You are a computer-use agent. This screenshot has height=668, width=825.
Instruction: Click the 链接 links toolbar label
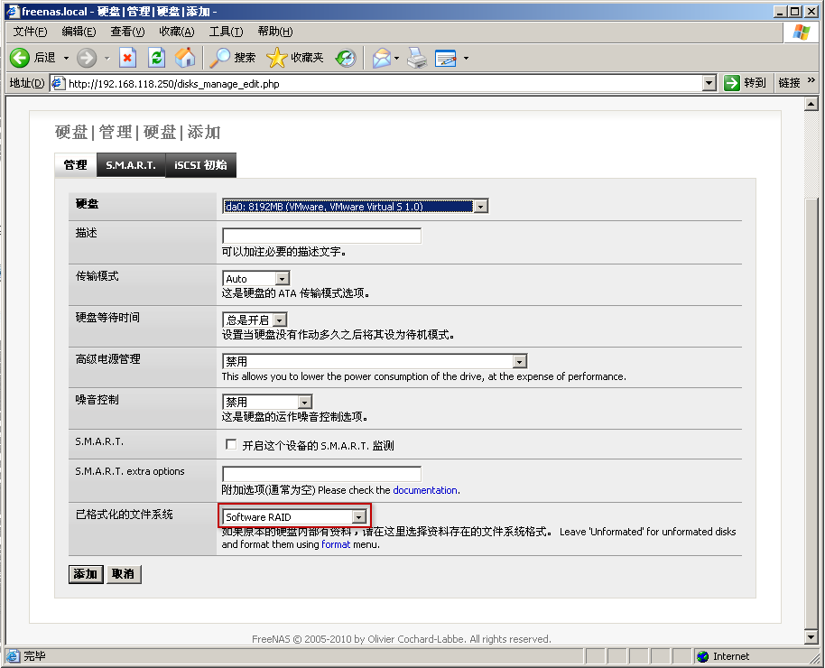pyautogui.click(x=789, y=83)
